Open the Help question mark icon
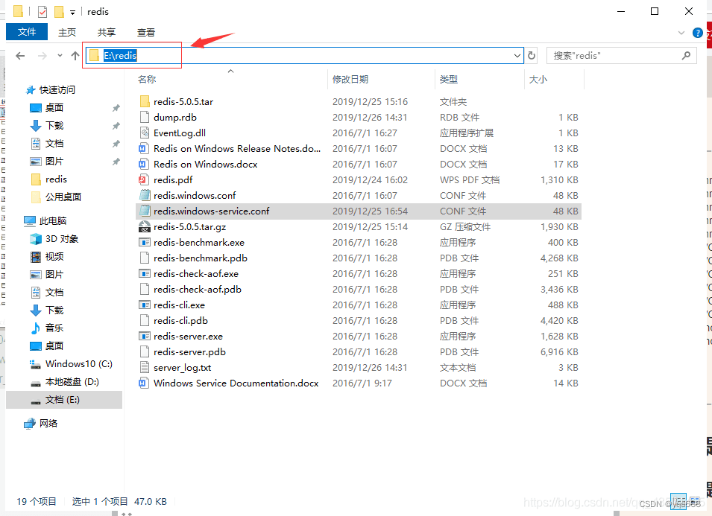 pyautogui.click(x=698, y=33)
